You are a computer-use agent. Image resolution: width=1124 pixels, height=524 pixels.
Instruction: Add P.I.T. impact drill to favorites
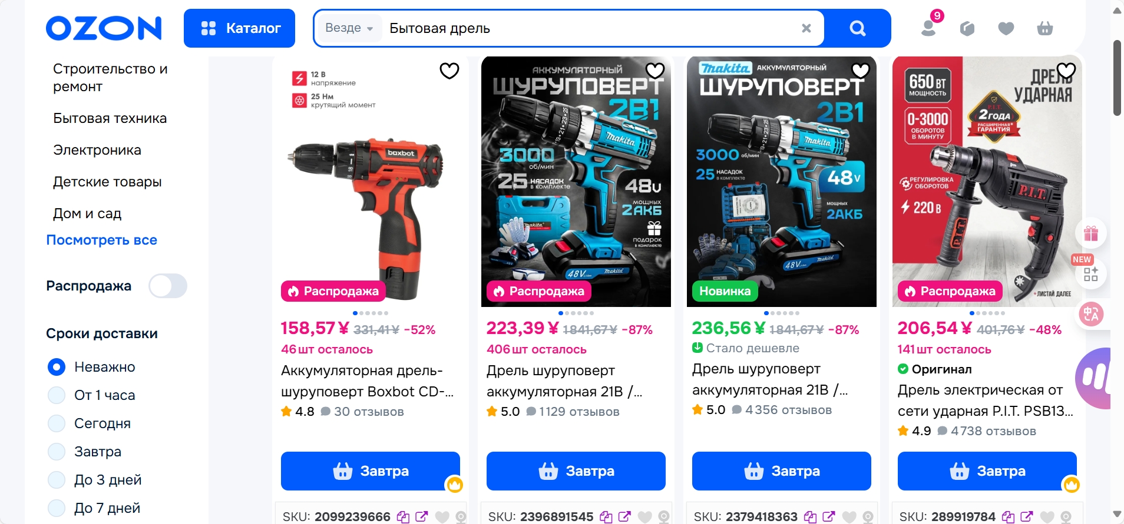click(x=1066, y=71)
